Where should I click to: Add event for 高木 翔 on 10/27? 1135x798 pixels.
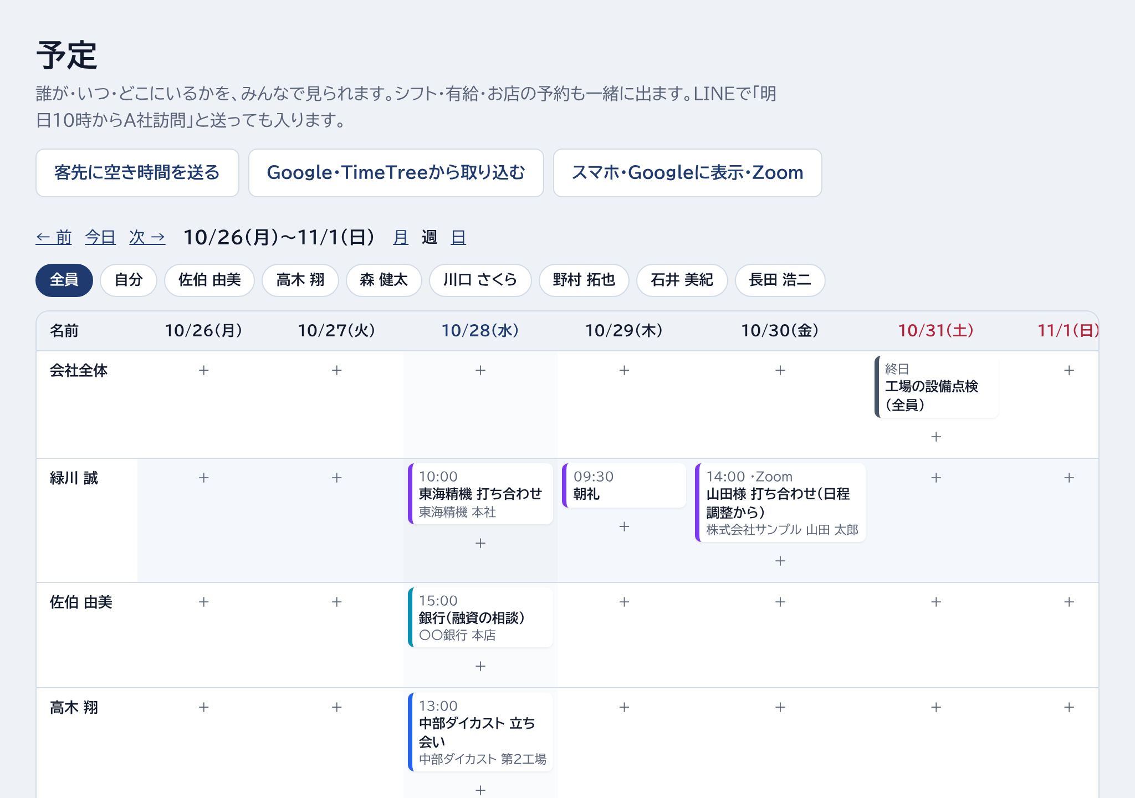click(336, 707)
